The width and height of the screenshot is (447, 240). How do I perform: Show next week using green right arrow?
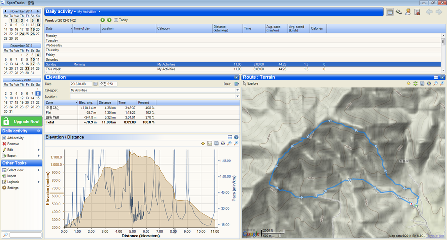109,20
